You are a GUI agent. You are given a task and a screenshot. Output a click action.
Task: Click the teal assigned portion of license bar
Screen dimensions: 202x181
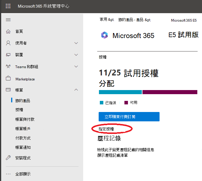coord(120,92)
